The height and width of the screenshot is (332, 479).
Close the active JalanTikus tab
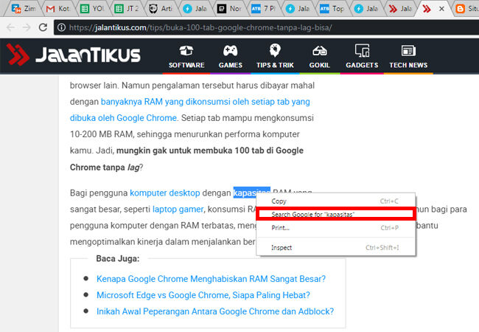441,9
